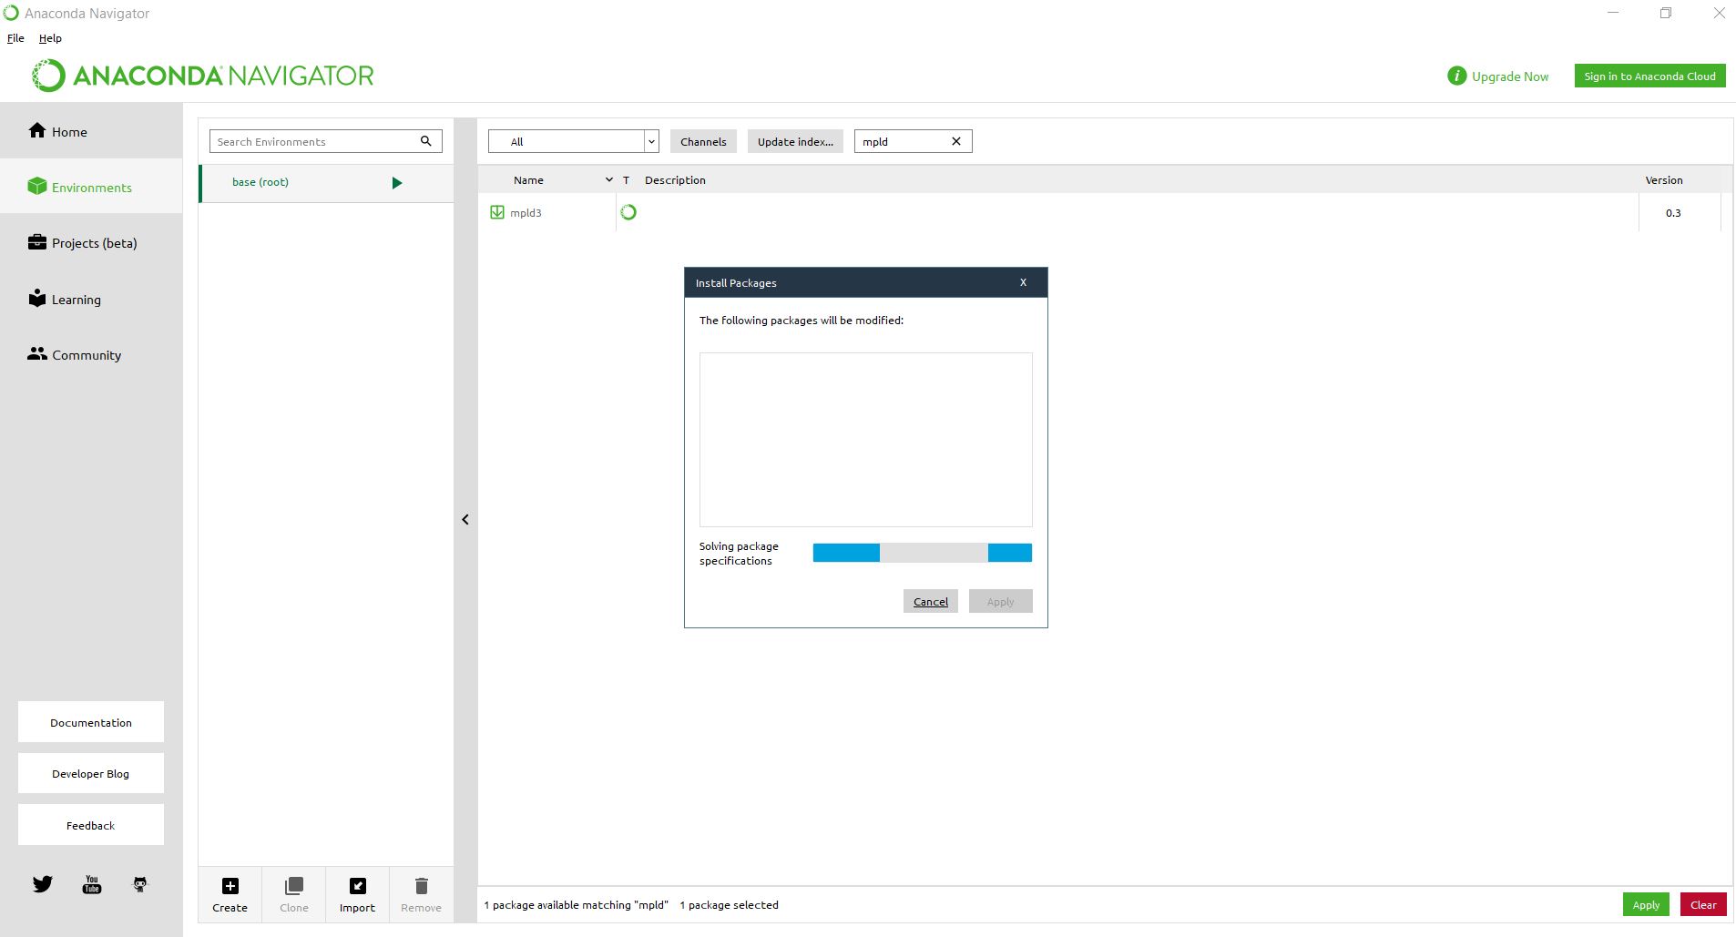The image size is (1736, 937).
Task: Clear the package selection
Action: coord(1703,904)
